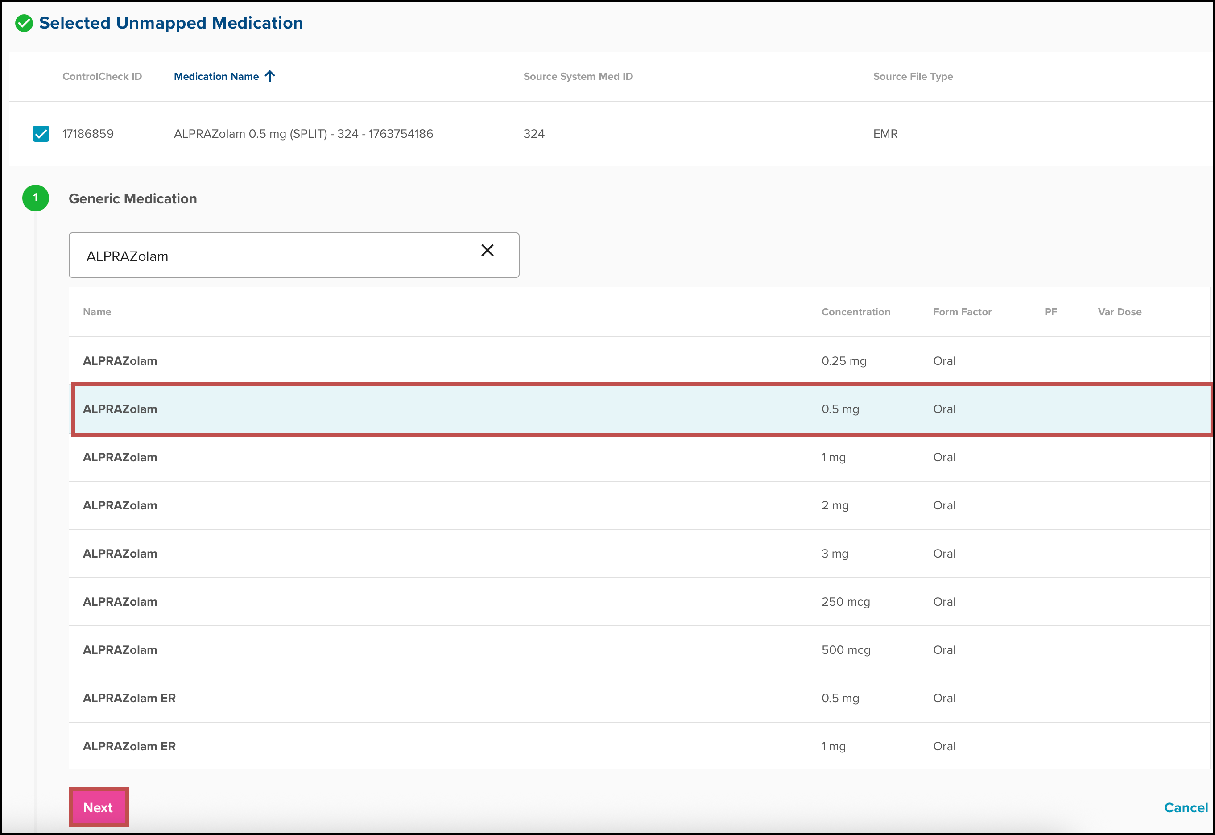1215x835 pixels.
Task: Click the Cancel link
Action: [1186, 808]
